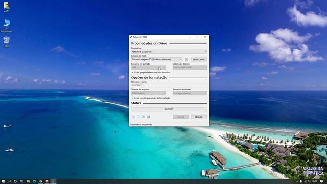Click the FECHAR button
Screen dimensions: 327x184
coord(199,117)
